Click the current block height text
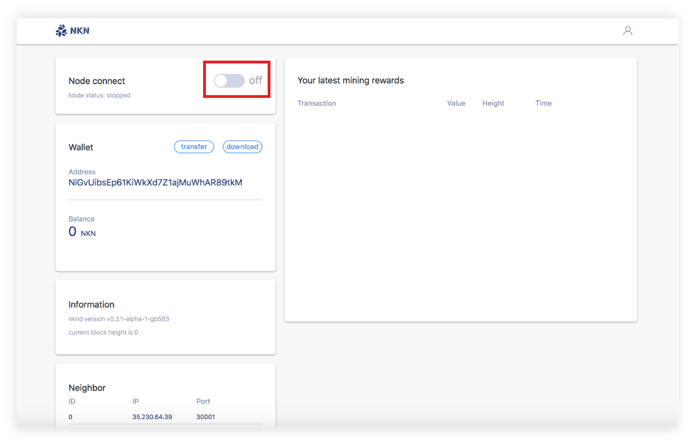Image resolution: width=695 pixels, height=445 pixels. click(103, 333)
